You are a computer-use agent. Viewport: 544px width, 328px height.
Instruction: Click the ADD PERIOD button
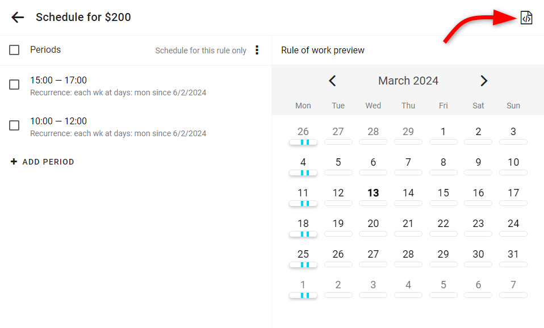tap(43, 162)
